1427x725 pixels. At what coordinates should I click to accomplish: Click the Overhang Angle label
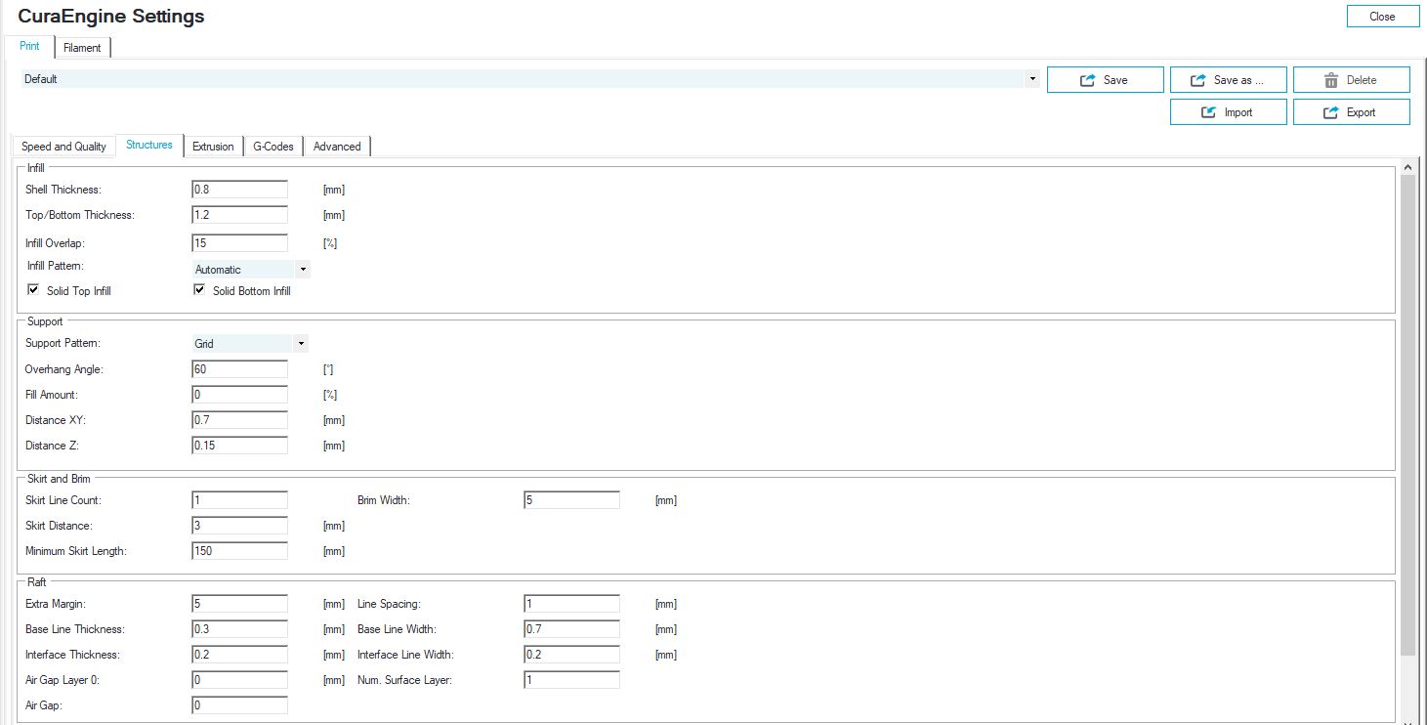click(64, 369)
